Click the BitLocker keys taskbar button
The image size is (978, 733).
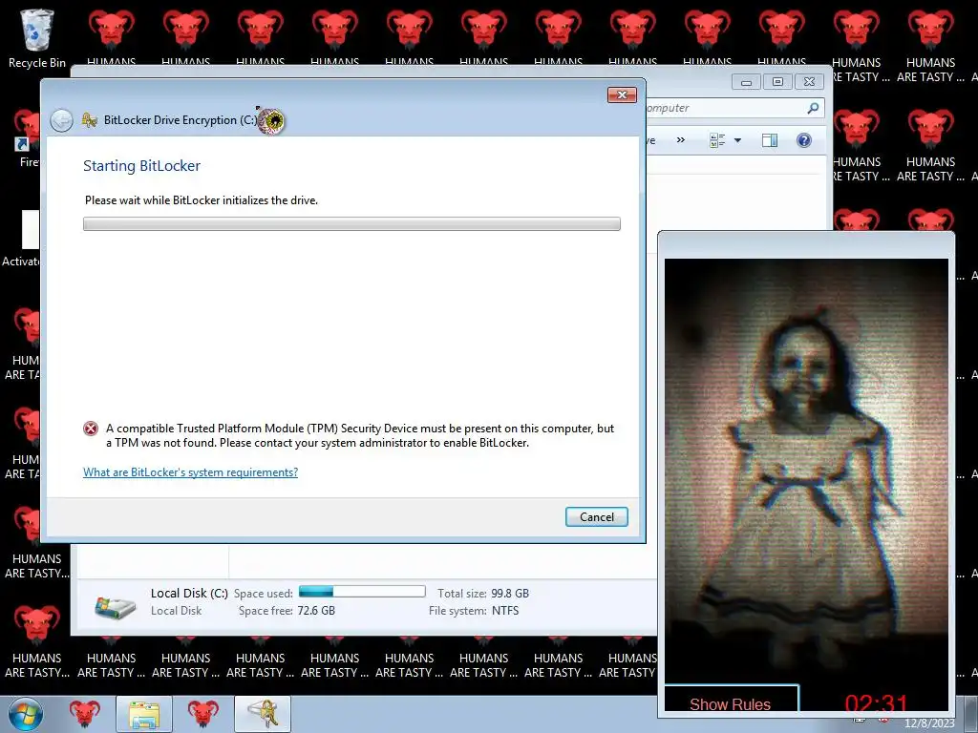pos(263,714)
